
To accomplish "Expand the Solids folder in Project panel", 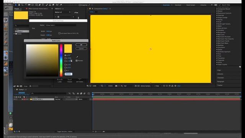I will (x=14, y=34).
